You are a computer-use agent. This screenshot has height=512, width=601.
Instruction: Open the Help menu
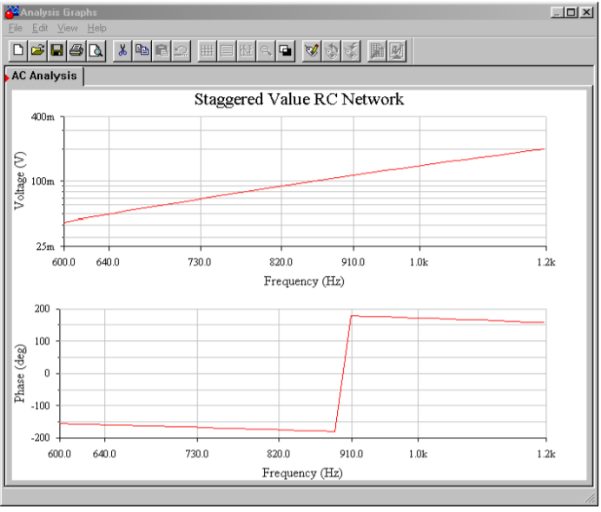click(96, 29)
